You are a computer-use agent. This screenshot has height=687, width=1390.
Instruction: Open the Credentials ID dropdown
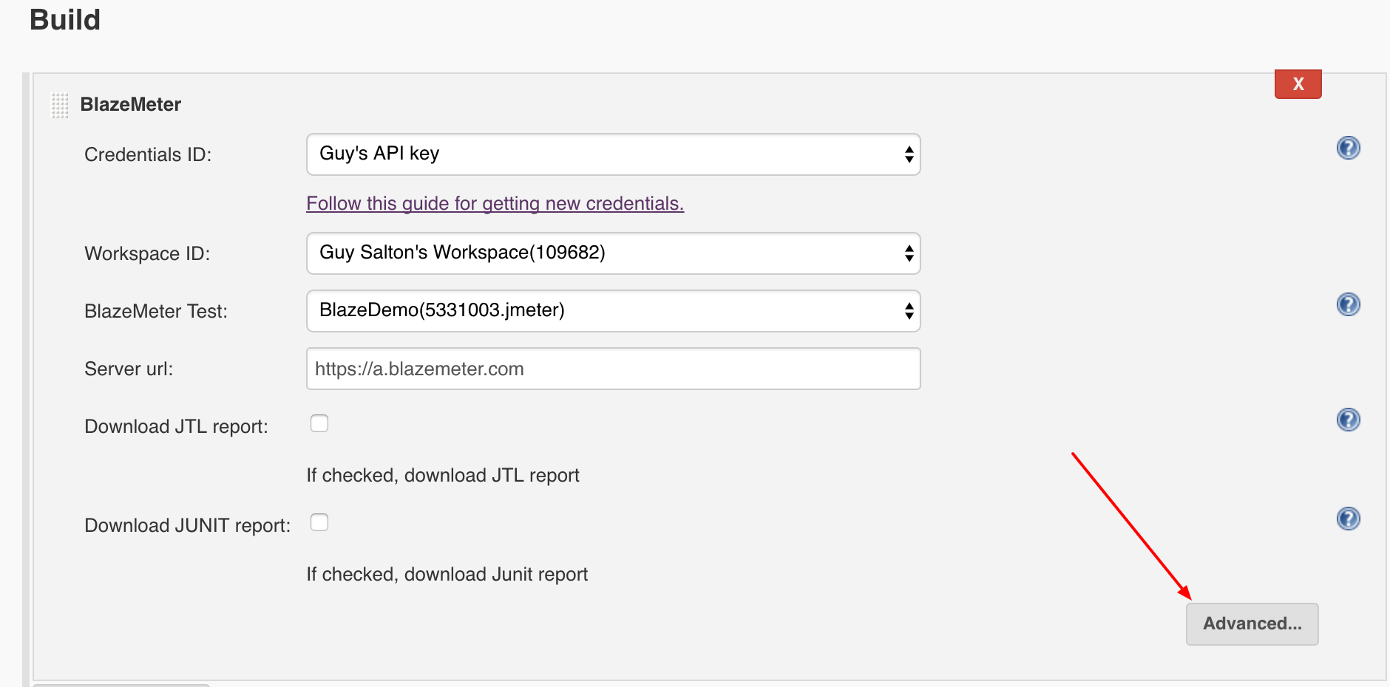coord(613,154)
